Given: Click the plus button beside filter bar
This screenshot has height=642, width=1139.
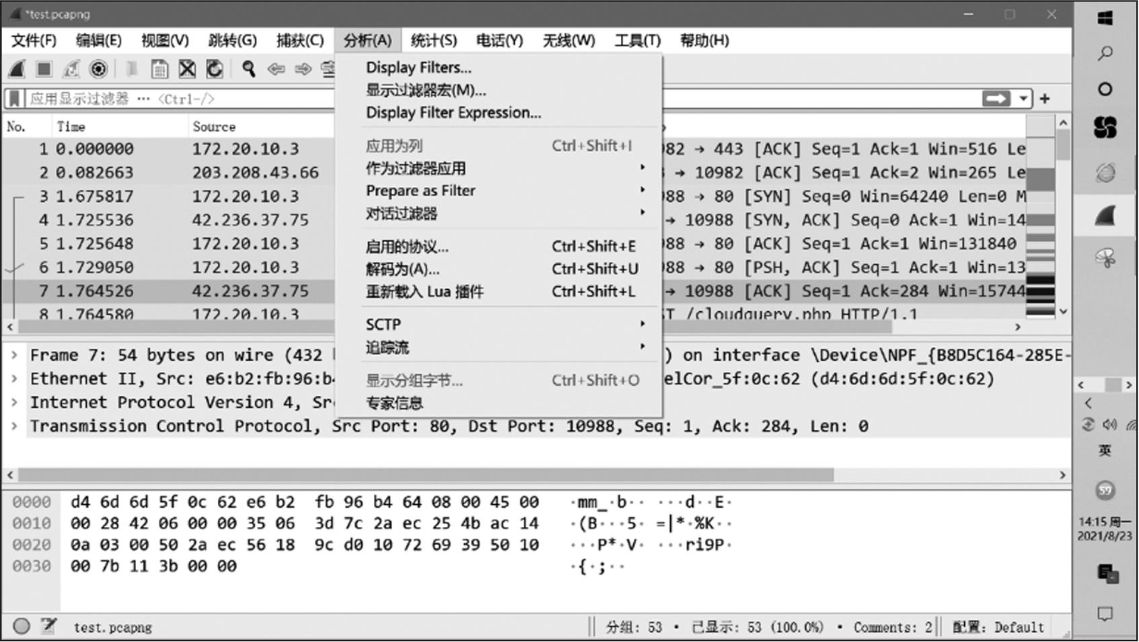Looking at the screenshot, I should click(1045, 99).
